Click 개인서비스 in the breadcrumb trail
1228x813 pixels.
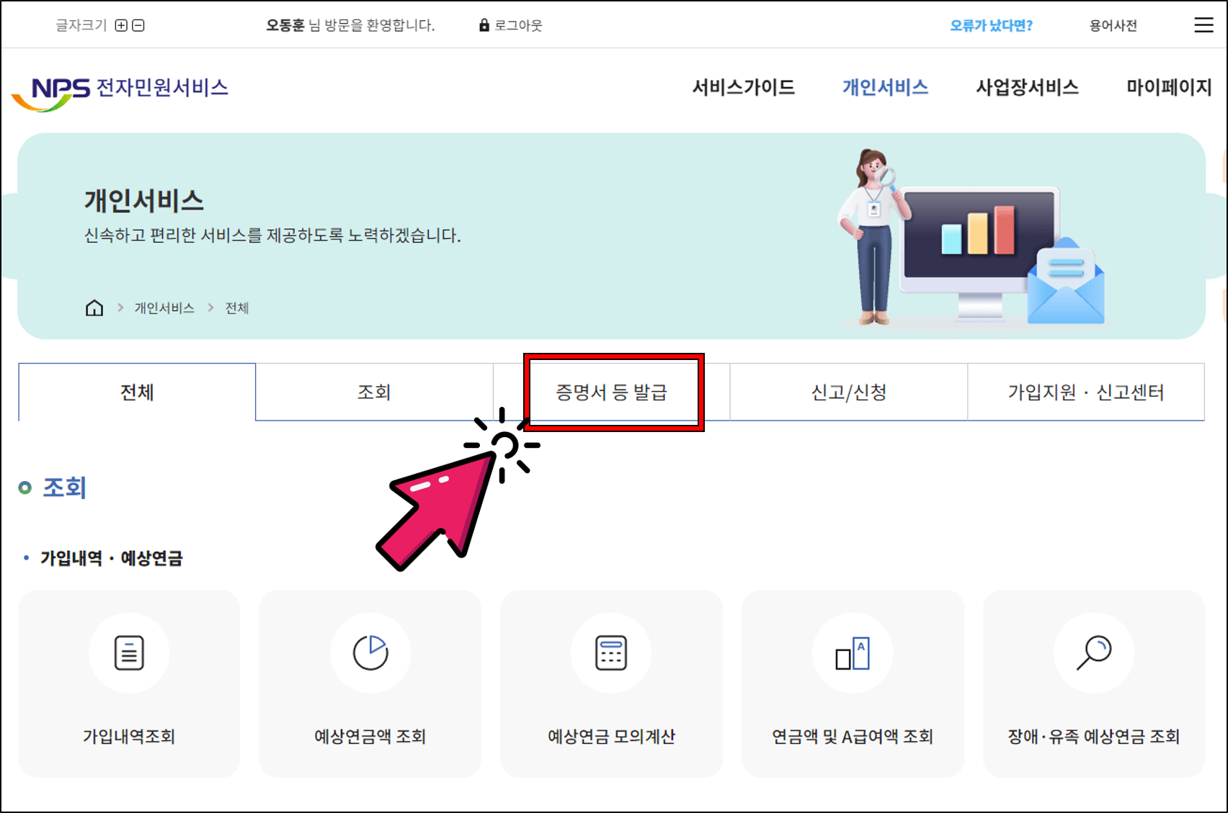coord(164,307)
